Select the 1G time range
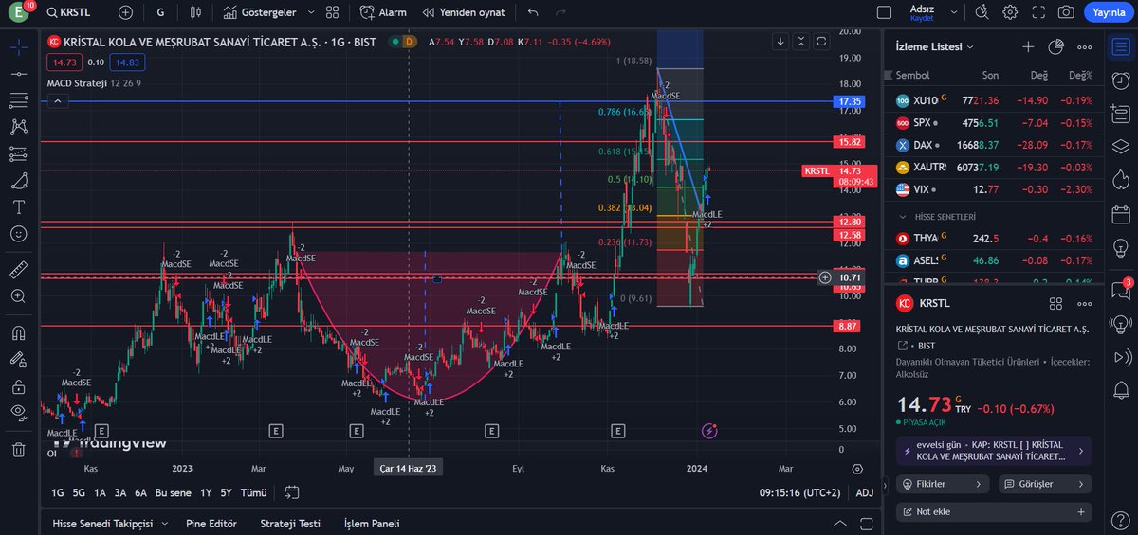1138x535 pixels. pos(58,492)
